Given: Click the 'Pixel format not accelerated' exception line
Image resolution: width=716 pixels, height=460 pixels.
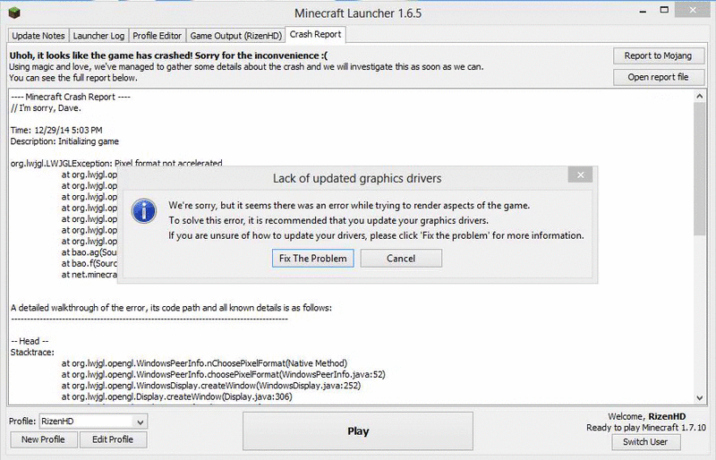Looking at the screenshot, I should point(116,163).
